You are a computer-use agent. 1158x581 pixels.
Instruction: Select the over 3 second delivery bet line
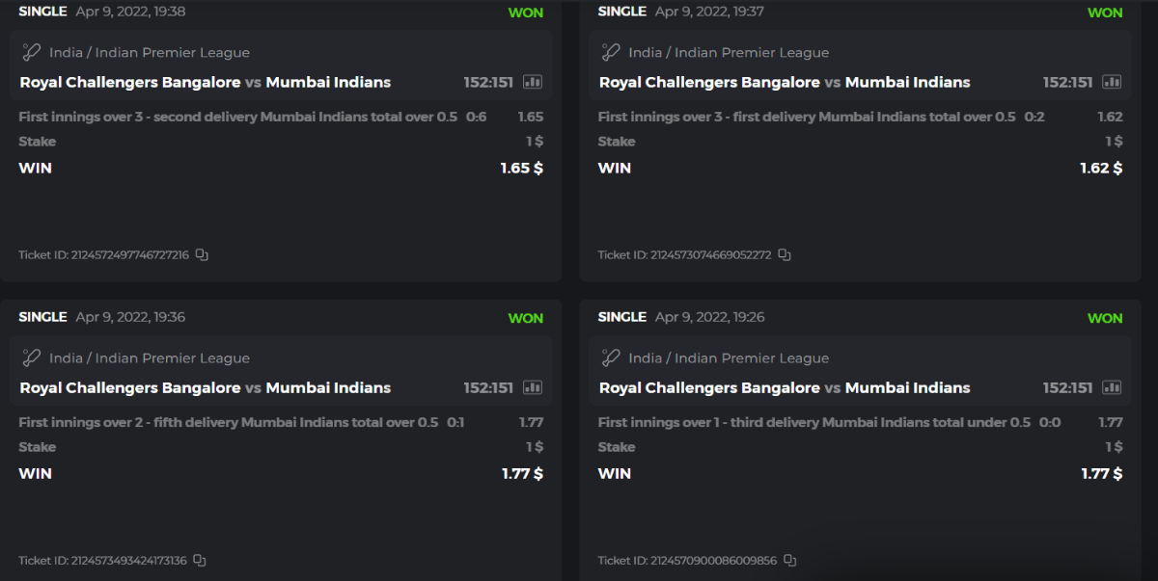(237, 117)
